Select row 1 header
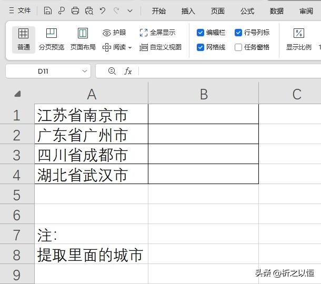The width and height of the screenshot is (321, 284). [17, 115]
